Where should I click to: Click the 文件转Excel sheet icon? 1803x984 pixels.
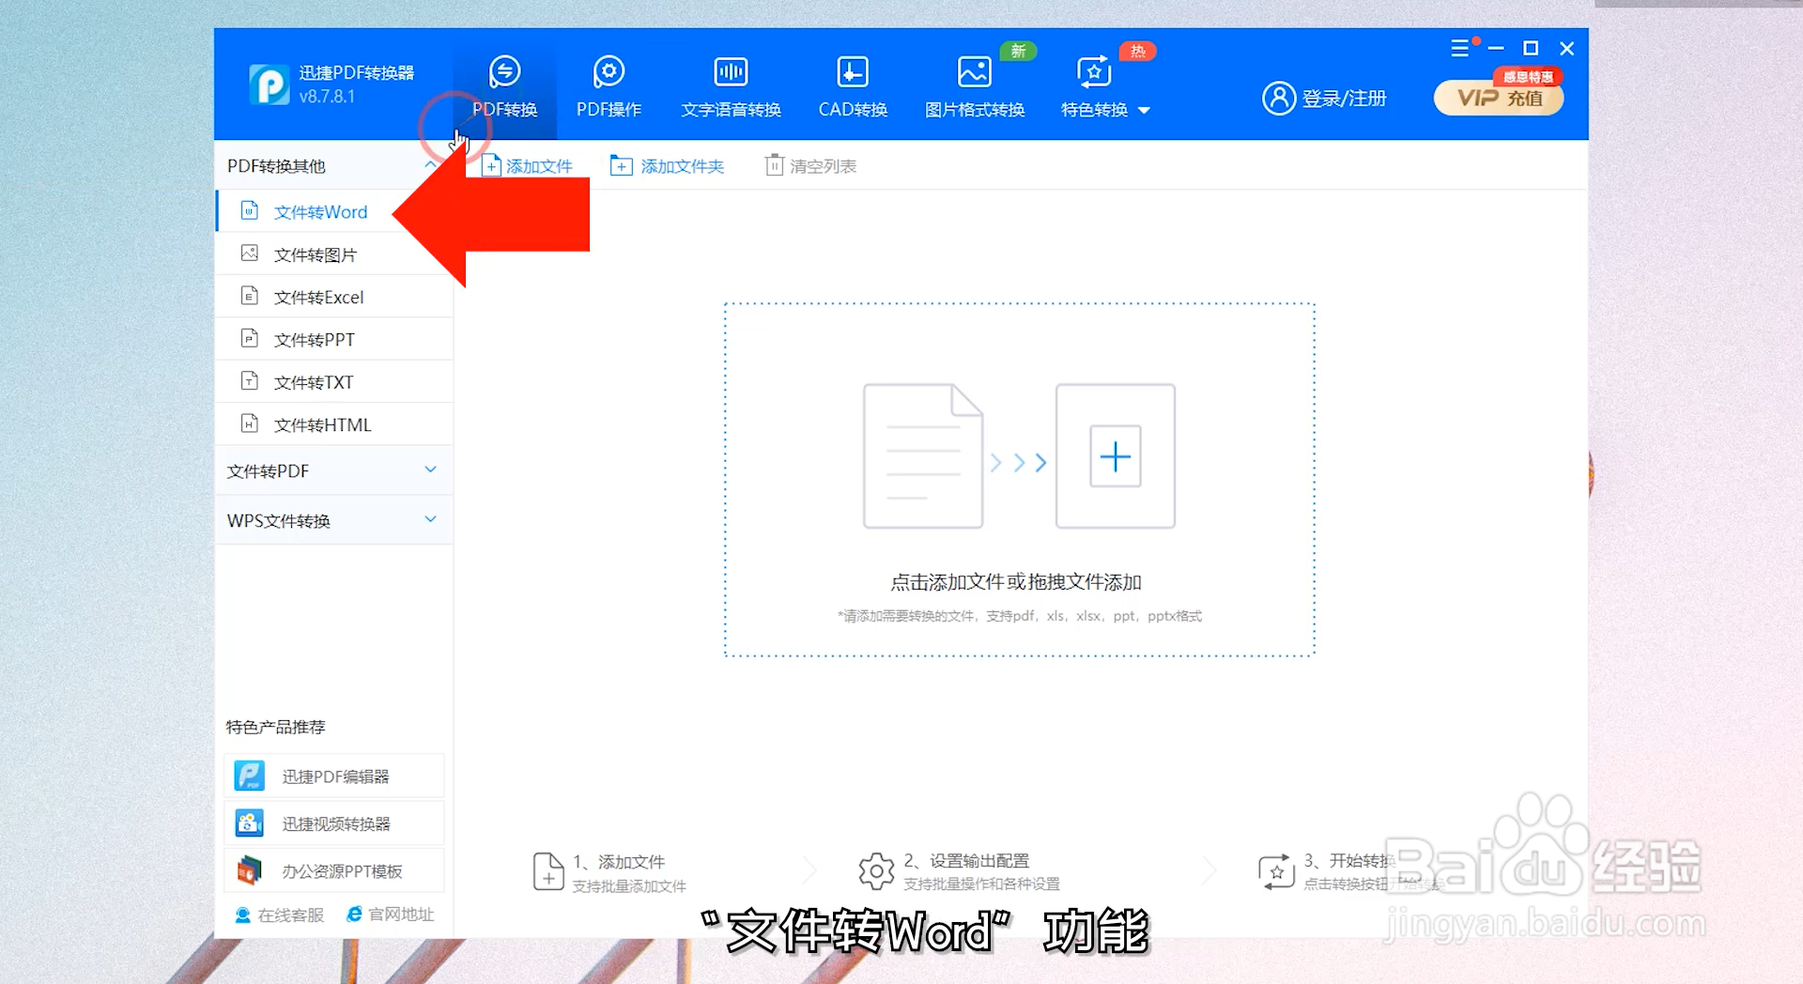tap(249, 296)
